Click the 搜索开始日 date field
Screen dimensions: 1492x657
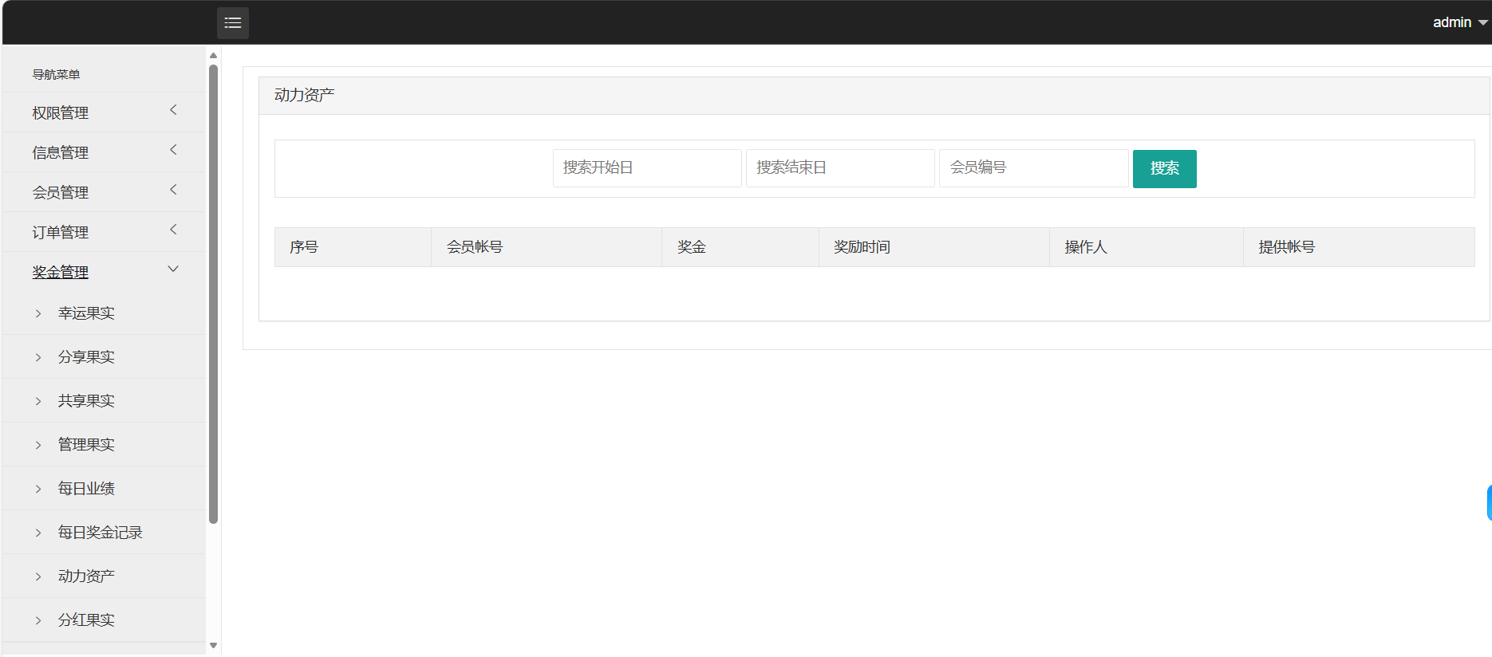(x=646, y=168)
